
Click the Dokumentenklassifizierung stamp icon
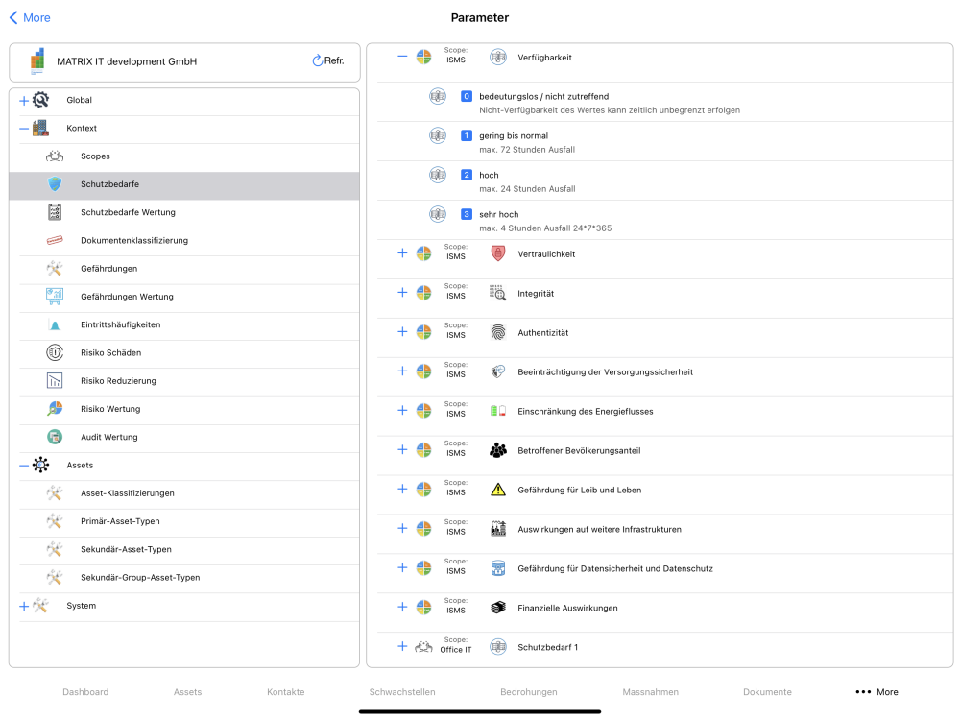coord(55,240)
